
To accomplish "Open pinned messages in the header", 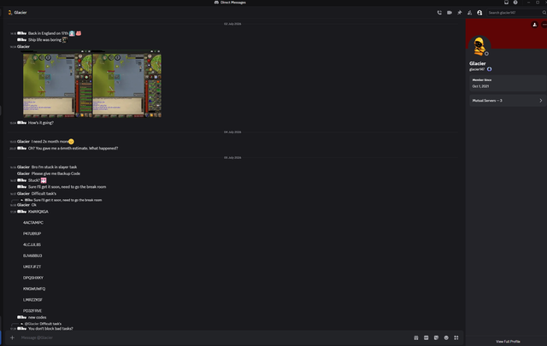I will (x=460, y=13).
